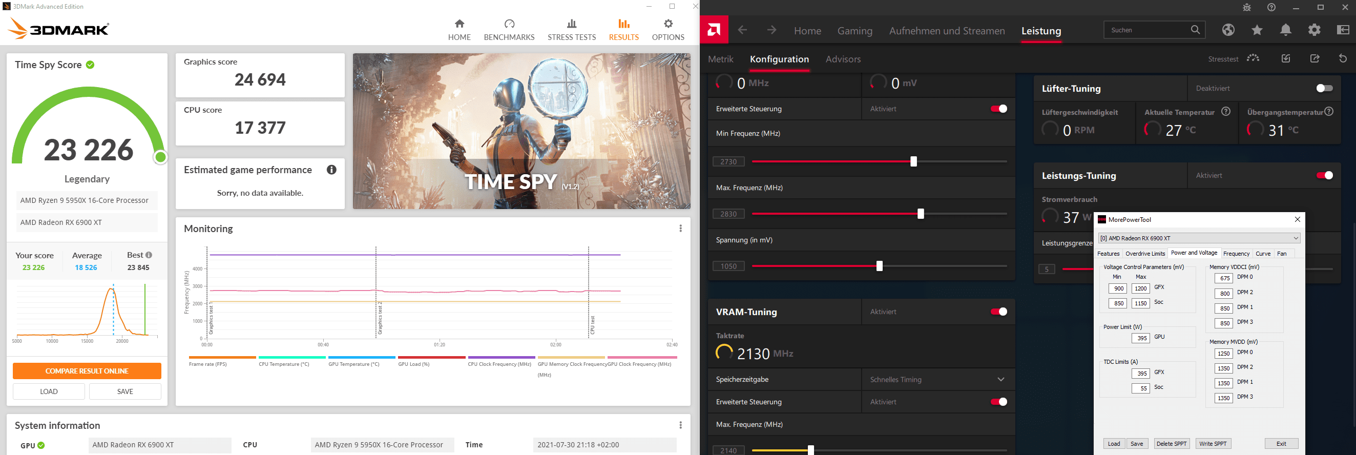Click the Power Limit GPU 395 field
This screenshot has height=455, width=1356.
(x=1141, y=338)
